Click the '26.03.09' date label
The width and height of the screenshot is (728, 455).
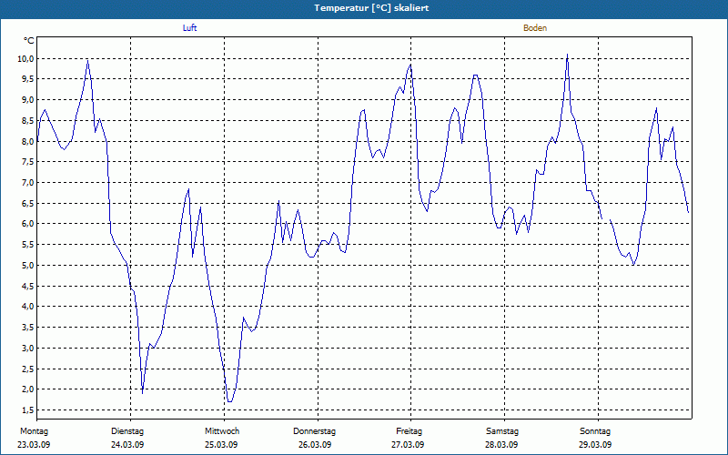pos(315,445)
